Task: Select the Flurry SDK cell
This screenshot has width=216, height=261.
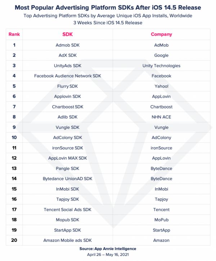Action: 68,86
